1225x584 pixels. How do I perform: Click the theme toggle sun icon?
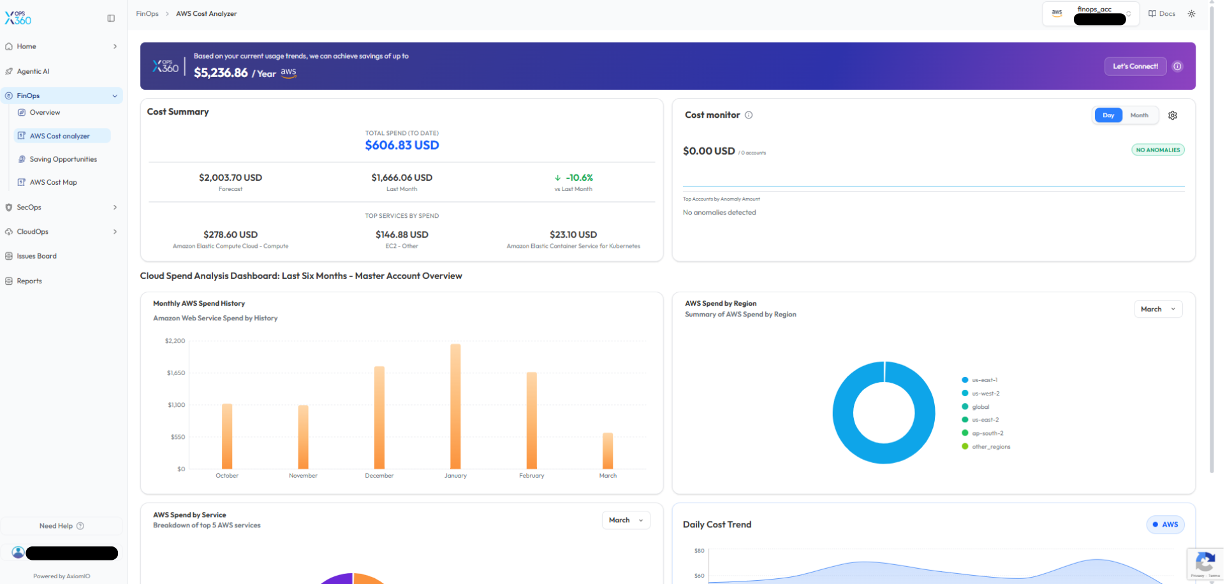(1191, 14)
